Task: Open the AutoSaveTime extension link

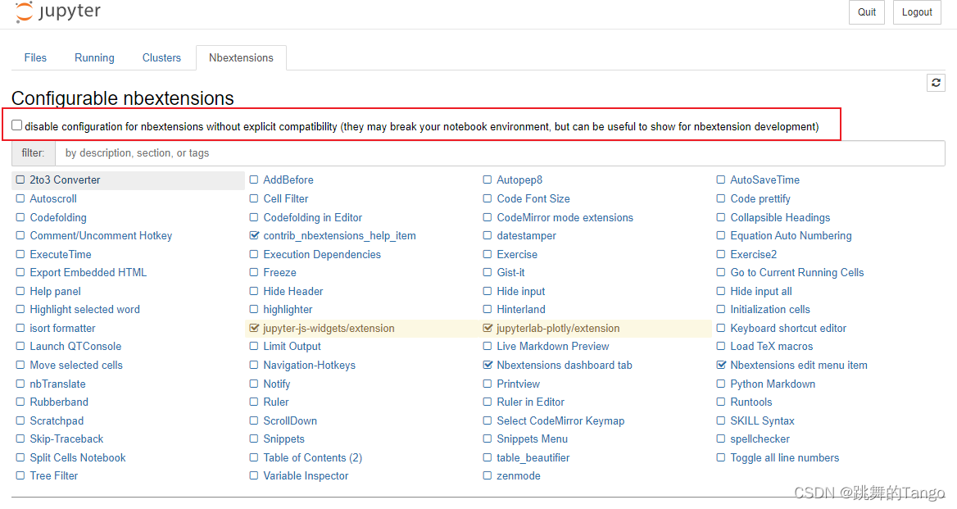Action: (764, 180)
